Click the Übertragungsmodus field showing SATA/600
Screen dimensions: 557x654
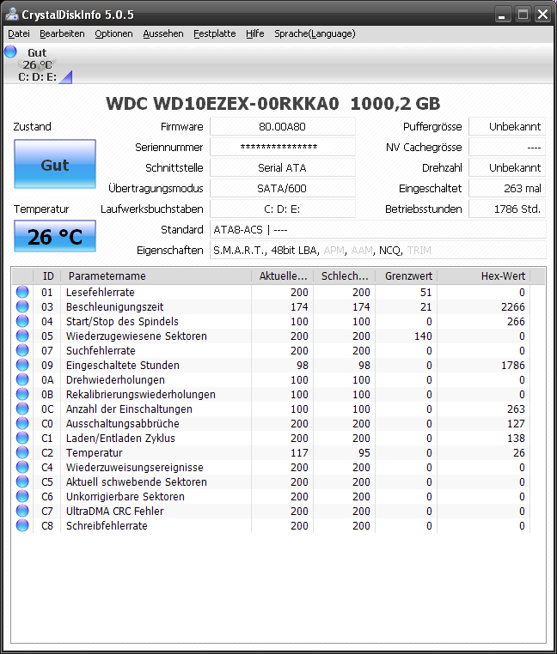[283, 188]
